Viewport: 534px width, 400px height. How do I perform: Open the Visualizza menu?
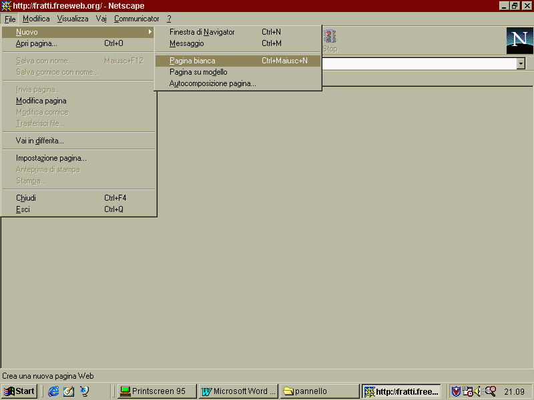point(73,19)
